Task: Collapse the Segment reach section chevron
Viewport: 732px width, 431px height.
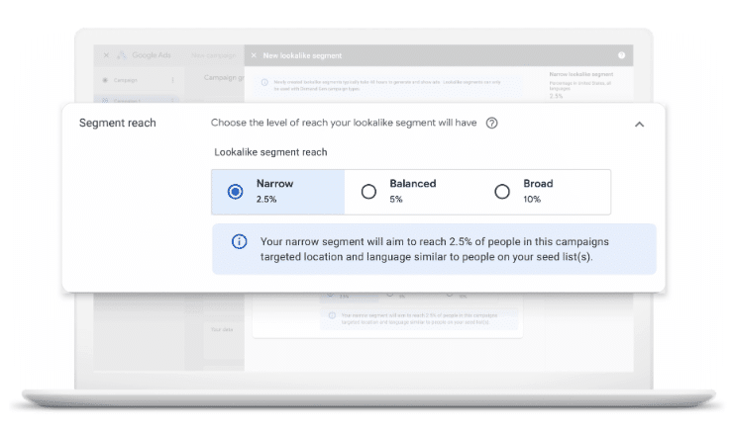Action: (639, 124)
